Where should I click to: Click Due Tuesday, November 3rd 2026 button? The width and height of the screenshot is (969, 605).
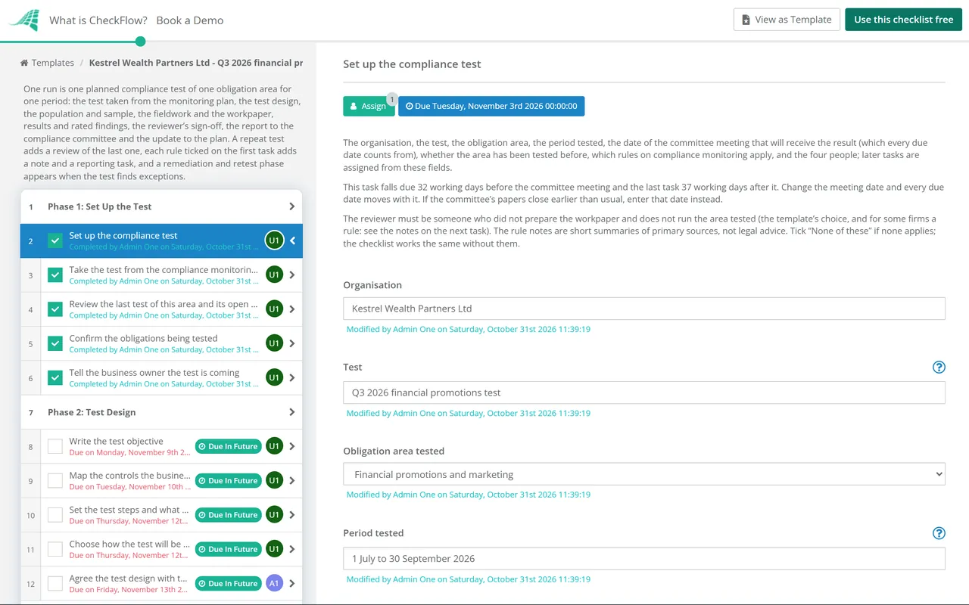coord(491,106)
